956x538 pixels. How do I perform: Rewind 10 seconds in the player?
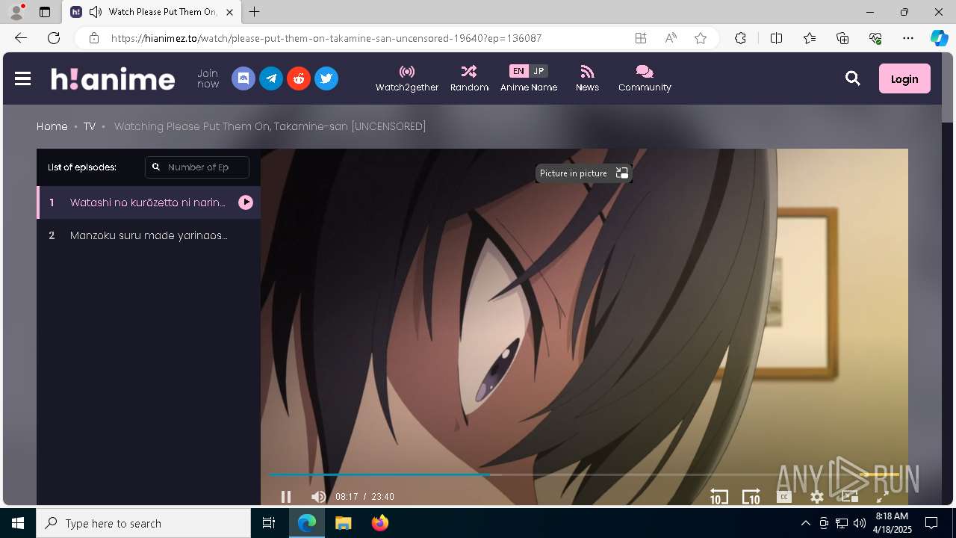[719, 497]
